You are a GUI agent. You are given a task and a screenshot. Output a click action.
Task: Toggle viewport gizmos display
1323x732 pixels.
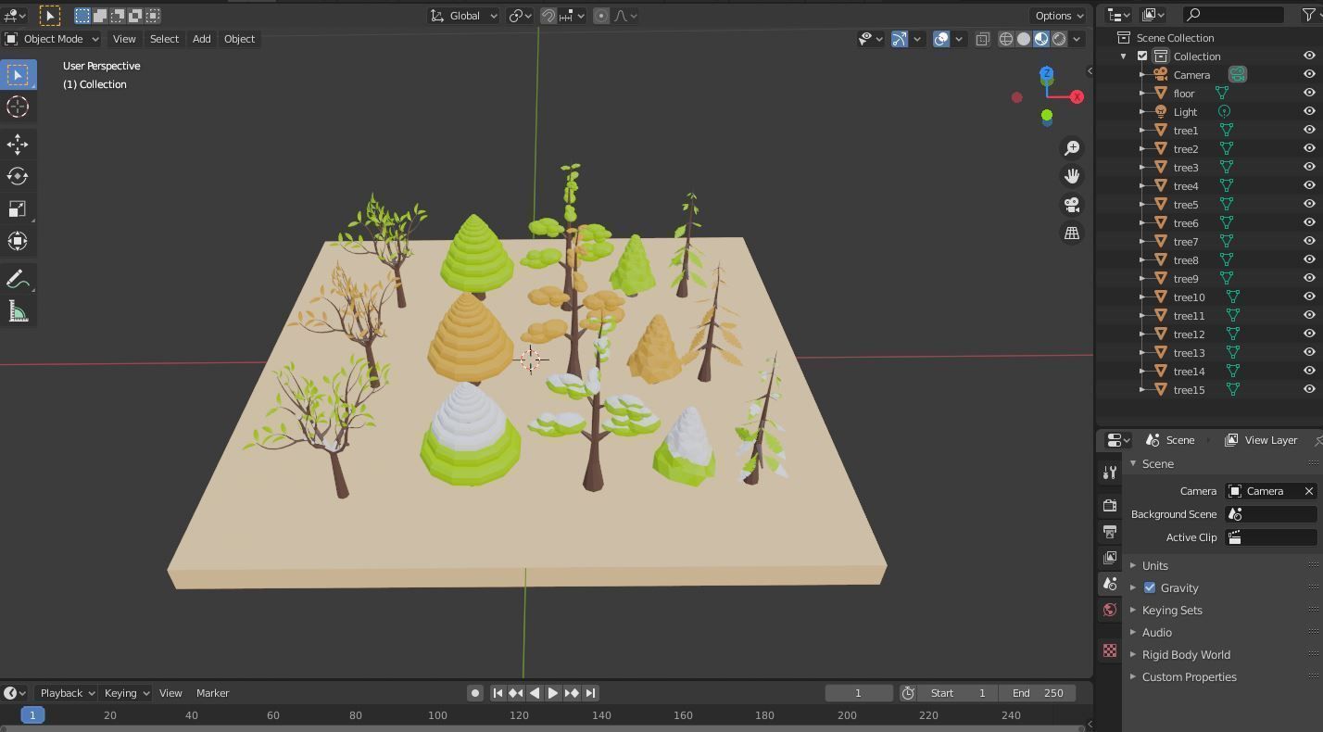900,39
